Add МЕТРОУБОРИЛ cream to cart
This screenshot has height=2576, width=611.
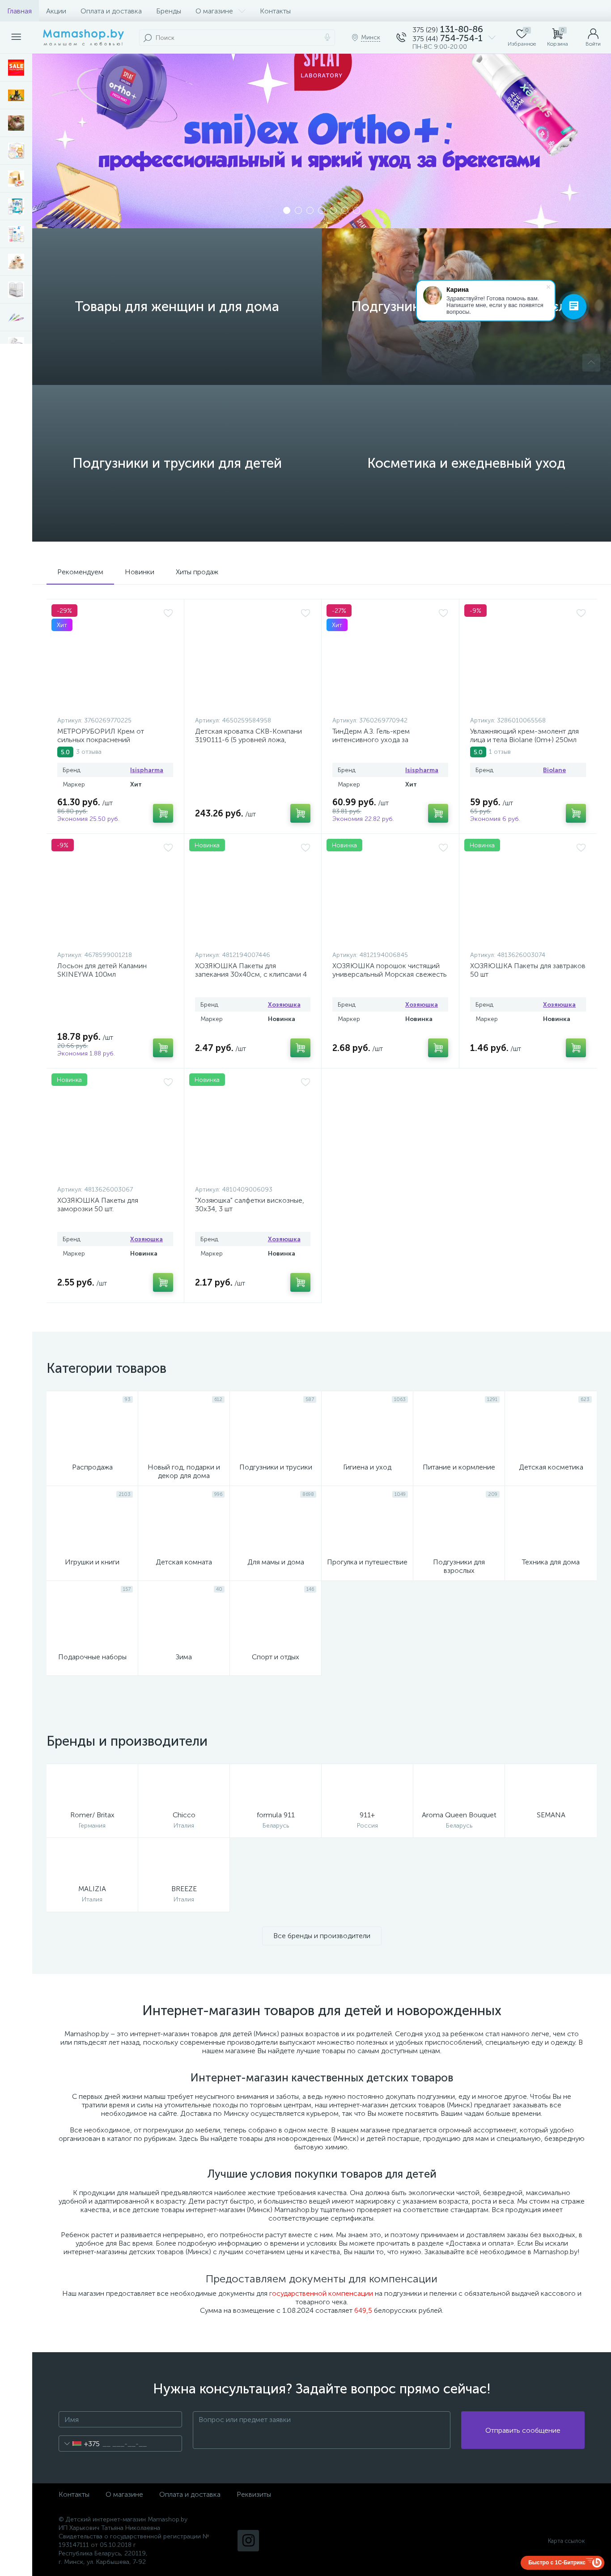pyautogui.click(x=163, y=813)
